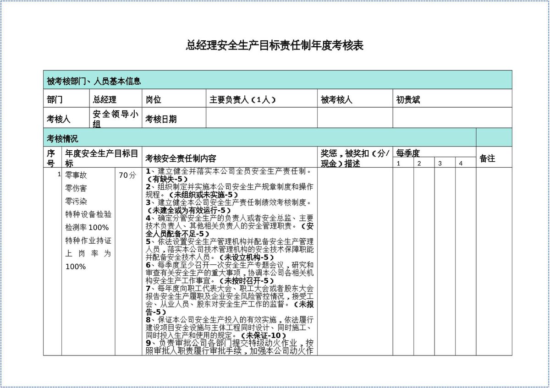Screen dimensions: 550x388
Task: Click the 零污染 target line
Action: pyautogui.click(x=76, y=201)
